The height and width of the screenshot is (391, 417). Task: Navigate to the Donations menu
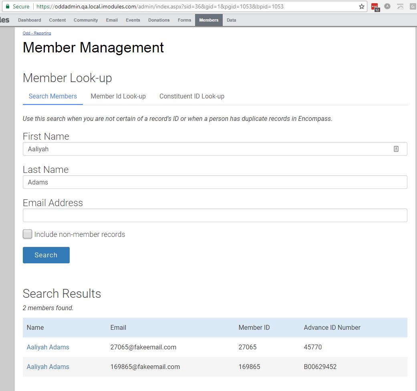click(x=159, y=20)
